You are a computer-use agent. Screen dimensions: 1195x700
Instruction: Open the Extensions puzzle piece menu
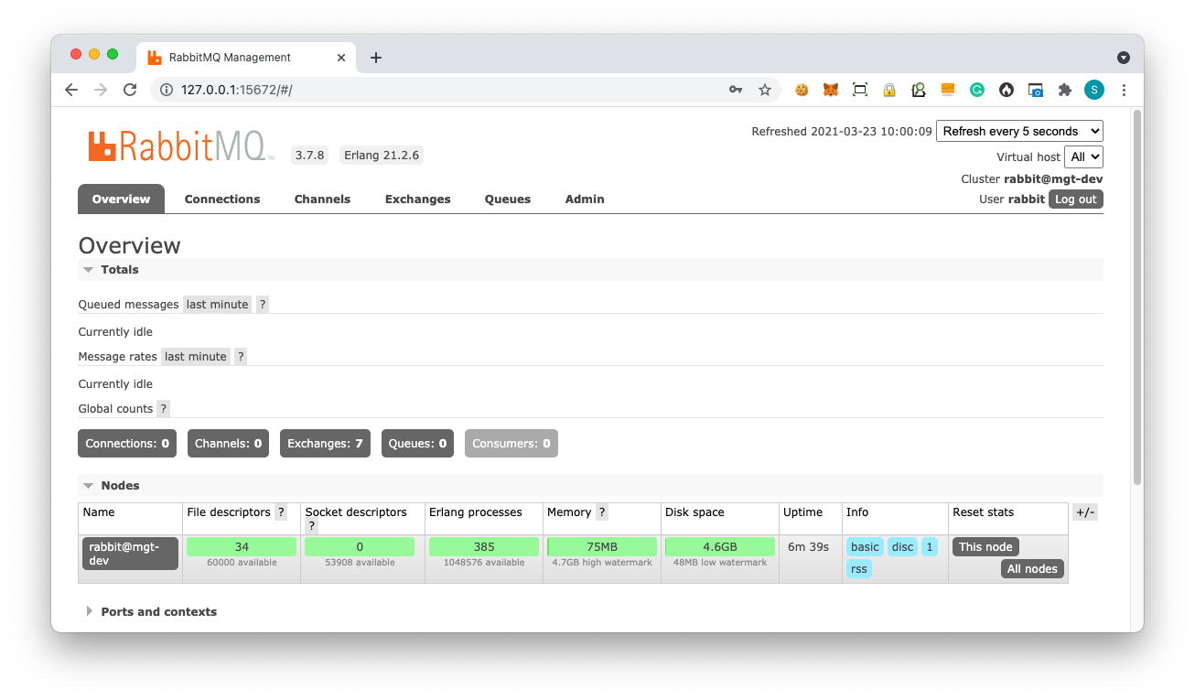1065,90
